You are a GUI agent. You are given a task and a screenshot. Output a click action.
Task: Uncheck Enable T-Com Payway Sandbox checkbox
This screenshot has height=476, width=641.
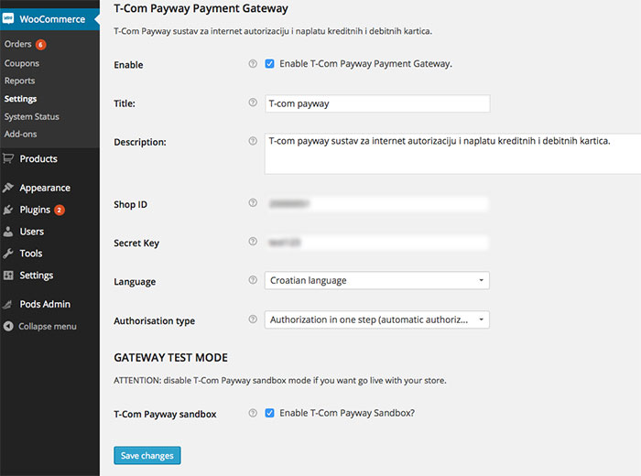pos(269,413)
